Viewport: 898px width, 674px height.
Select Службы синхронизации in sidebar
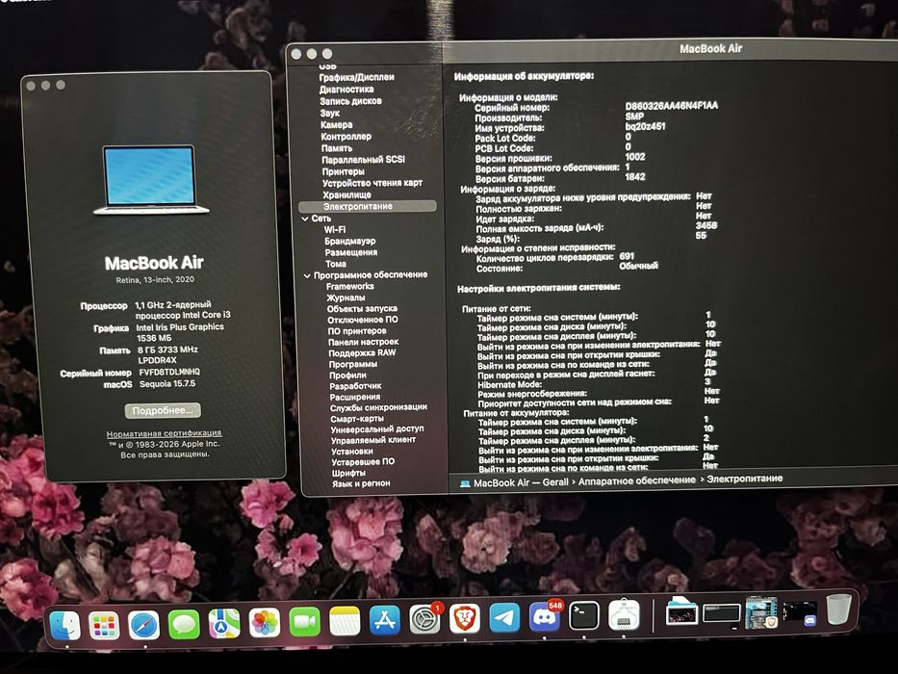[x=378, y=407]
